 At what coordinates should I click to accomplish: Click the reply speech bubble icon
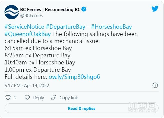pyautogui.click(x=27, y=98)
